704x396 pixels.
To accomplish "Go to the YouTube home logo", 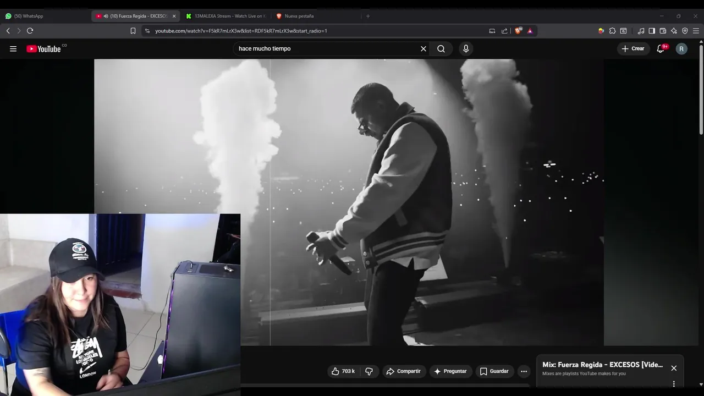I will pos(43,48).
